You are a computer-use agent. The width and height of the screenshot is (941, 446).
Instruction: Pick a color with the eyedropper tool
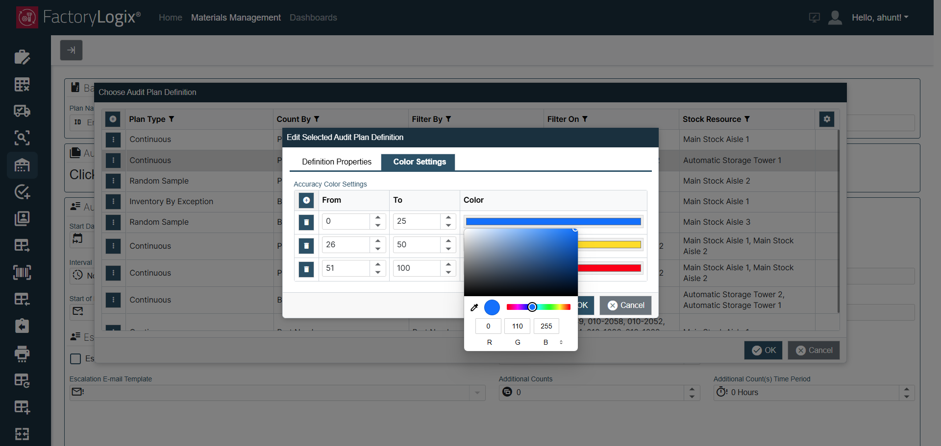coord(474,307)
